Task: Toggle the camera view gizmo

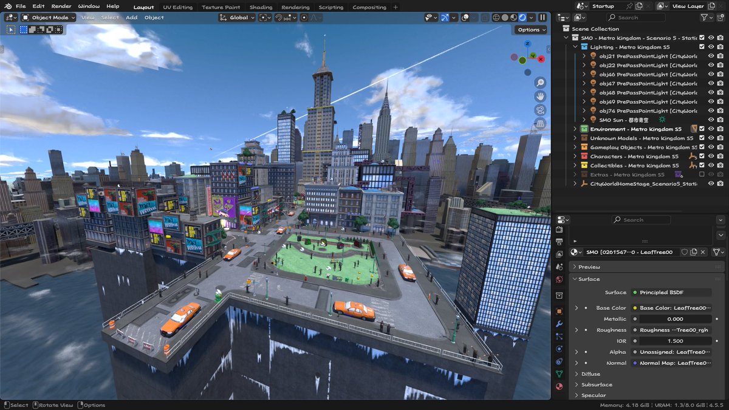Action: (540, 110)
